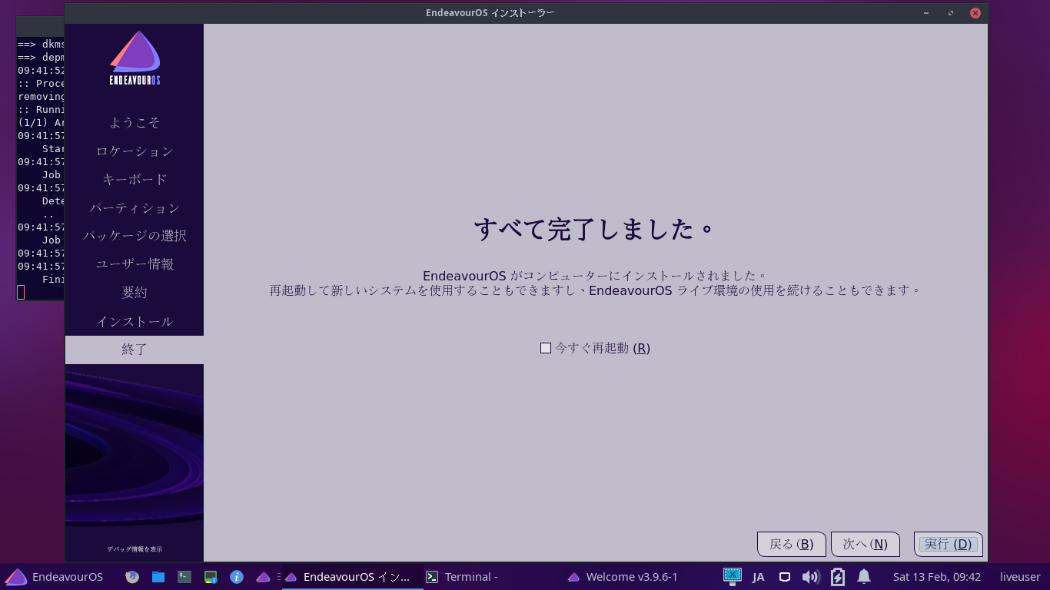The width and height of the screenshot is (1050, 590).
Task: Open the clock showing Sat 13 Feb, 09:42
Action: click(x=937, y=577)
